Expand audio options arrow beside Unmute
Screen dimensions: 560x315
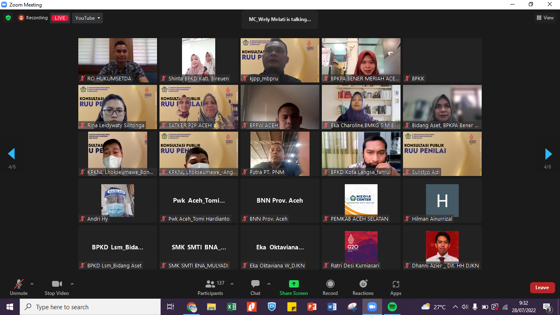32,284
